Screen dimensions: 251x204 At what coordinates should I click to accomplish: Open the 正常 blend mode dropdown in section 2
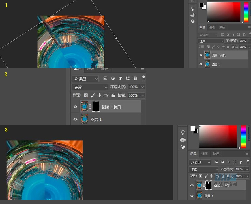90,87
